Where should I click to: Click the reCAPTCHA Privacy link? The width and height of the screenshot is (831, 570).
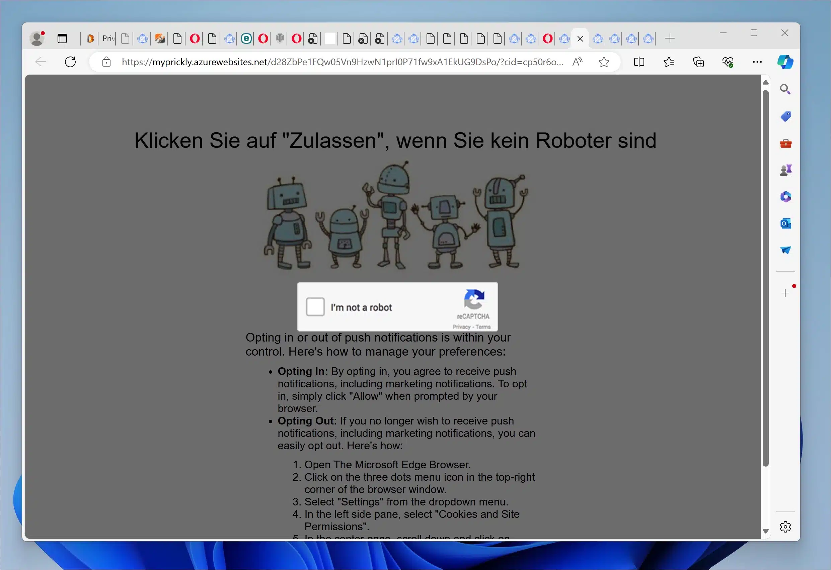pos(461,327)
